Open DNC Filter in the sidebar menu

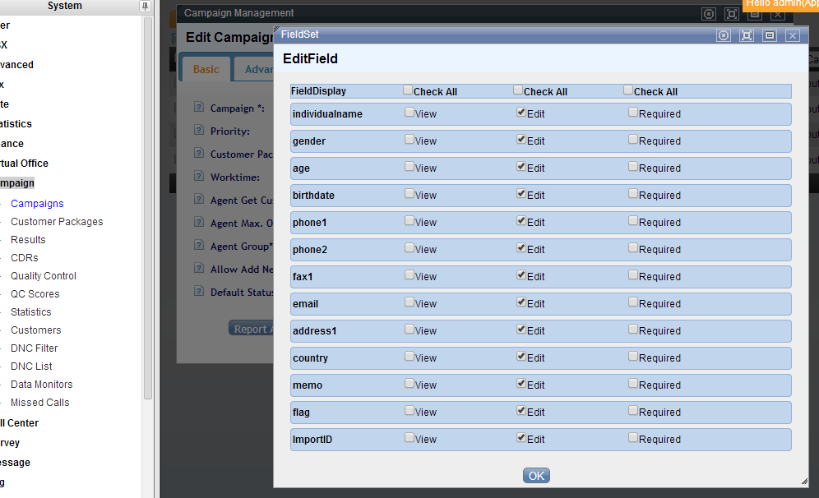(x=34, y=348)
